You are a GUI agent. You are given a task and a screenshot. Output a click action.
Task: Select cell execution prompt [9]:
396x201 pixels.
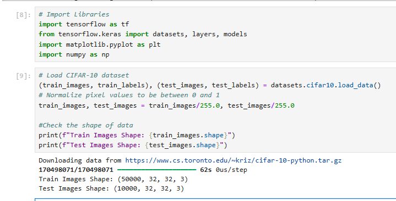pos(24,76)
